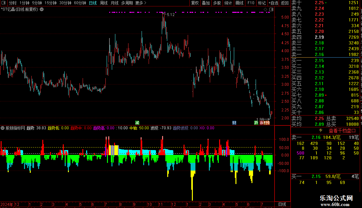Switch to 周线 weekly chart
Screen dimensions: 362x208
104,3
